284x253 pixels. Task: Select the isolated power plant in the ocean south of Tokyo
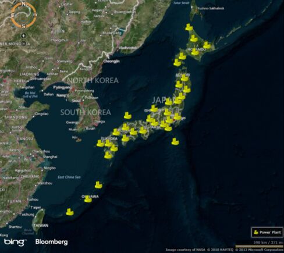[175, 141]
